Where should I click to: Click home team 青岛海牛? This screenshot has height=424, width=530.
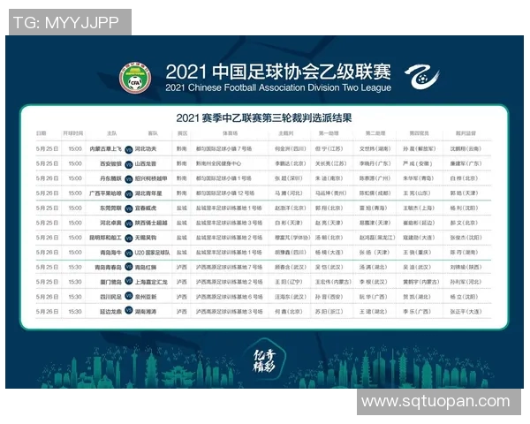(x=110, y=253)
